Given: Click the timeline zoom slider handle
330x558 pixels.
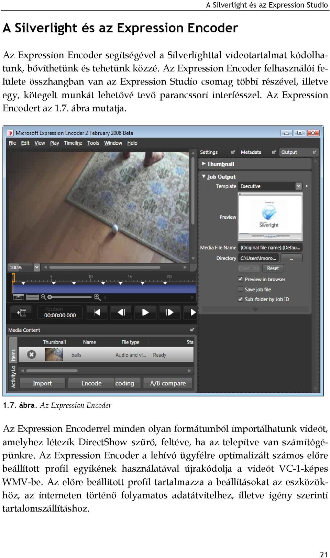Looking at the screenshot, I should tap(50, 297).
